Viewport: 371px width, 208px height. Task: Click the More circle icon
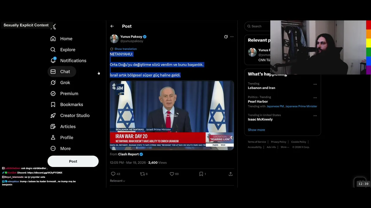click(x=53, y=148)
